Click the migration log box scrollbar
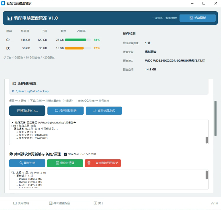This screenshot has width=221, height=210. click(206, 140)
